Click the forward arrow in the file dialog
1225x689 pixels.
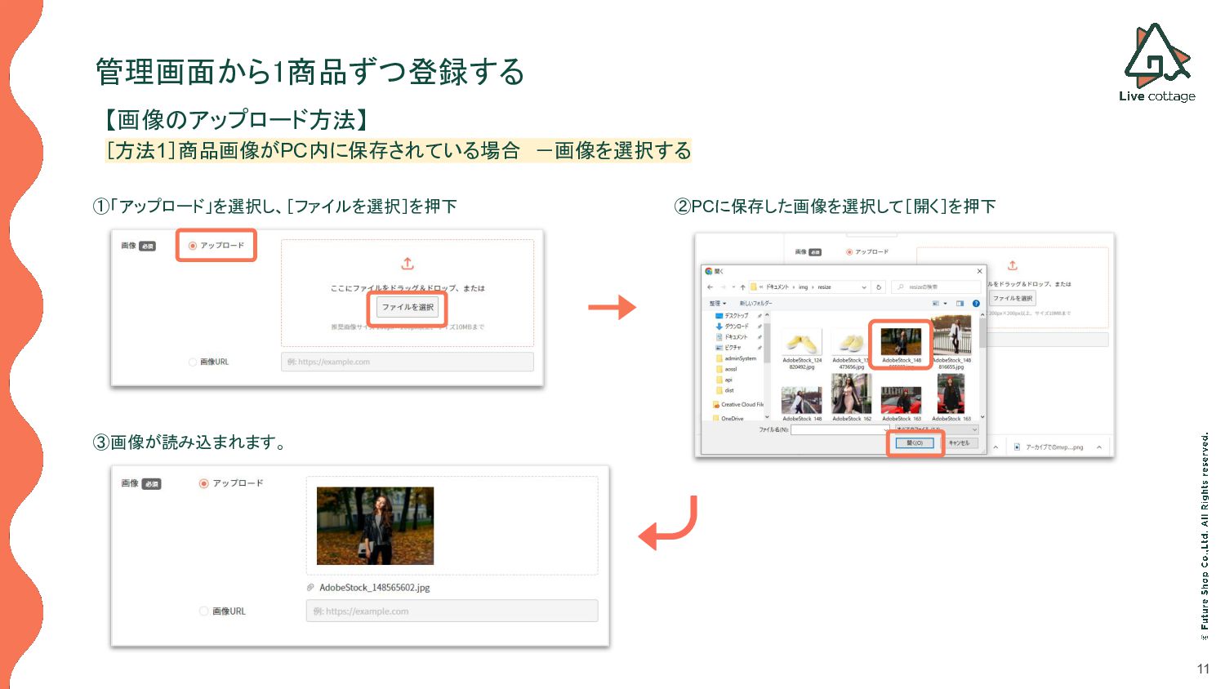click(724, 287)
